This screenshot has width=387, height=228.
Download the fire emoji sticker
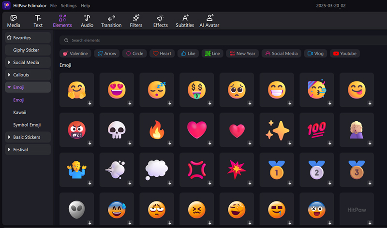point(170,143)
